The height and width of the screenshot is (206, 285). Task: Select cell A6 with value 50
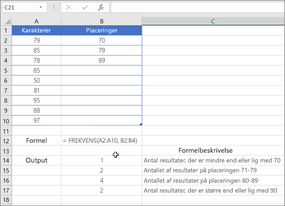36,80
